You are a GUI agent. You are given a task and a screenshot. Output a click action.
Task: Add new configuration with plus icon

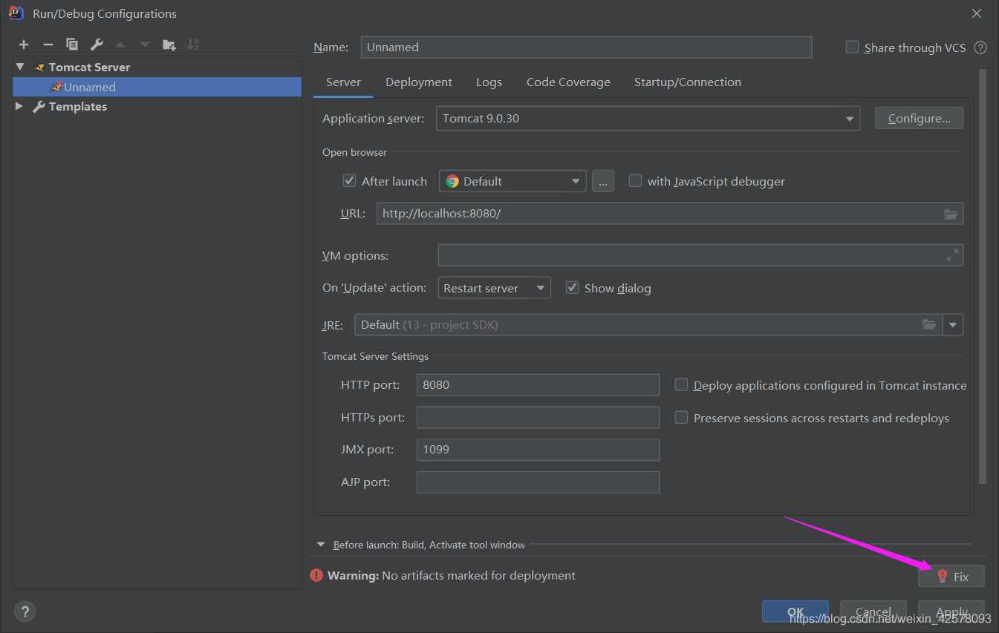pos(24,45)
